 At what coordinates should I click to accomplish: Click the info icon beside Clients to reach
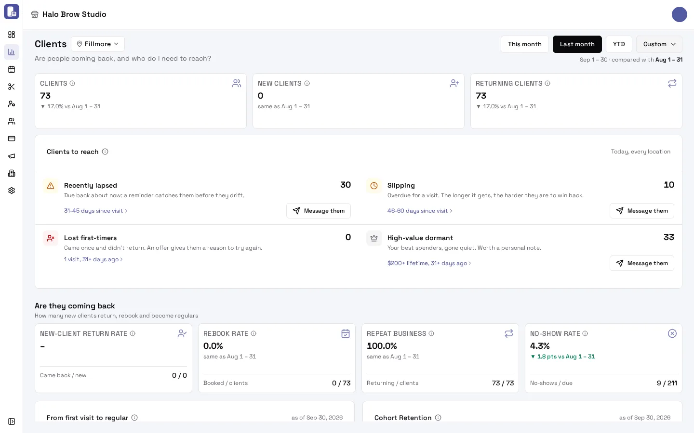(x=105, y=152)
